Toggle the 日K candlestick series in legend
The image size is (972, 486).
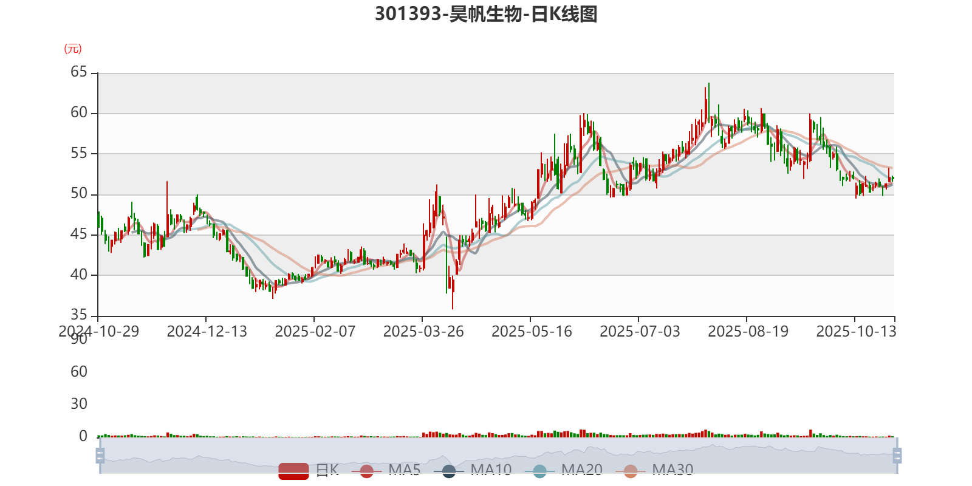click(x=309, y=470)
